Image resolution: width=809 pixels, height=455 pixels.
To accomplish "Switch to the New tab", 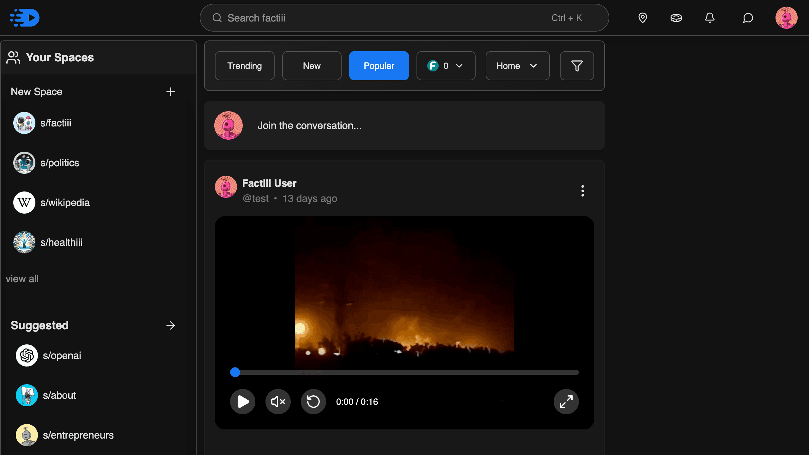I will pyautogui.click(x=312, y=66).
